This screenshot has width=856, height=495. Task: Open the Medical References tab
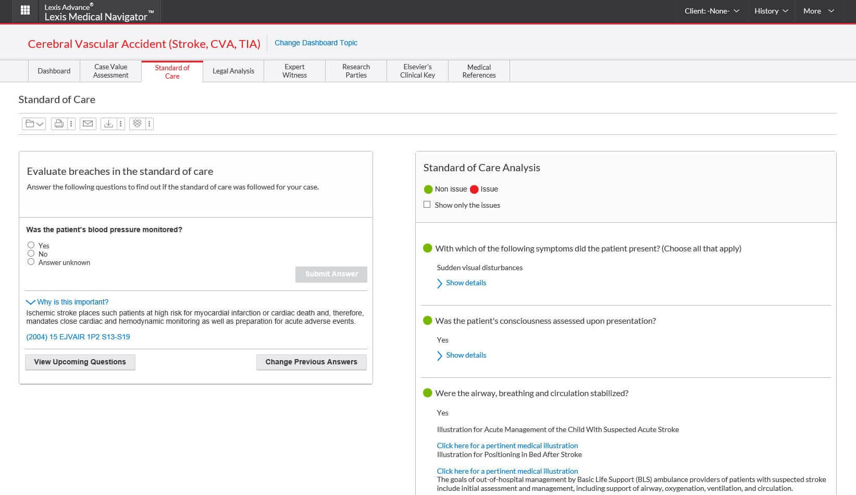479,71
